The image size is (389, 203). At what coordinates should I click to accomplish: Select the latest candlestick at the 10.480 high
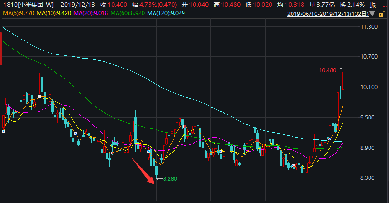(x=343, y=81)
